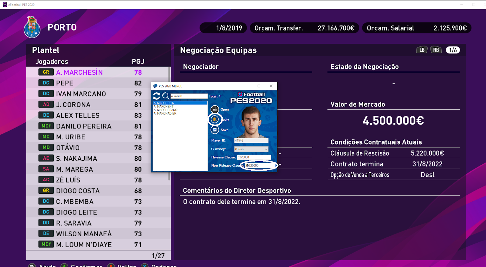
Task: Minimize the PES 2020 MLRCE window
Action: tap(247, 86)
